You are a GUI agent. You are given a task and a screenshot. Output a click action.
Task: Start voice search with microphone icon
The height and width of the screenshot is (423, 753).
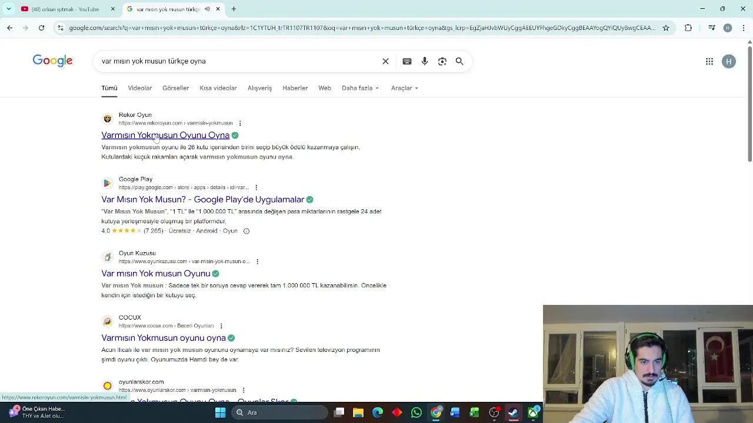[x=425, y=61]
